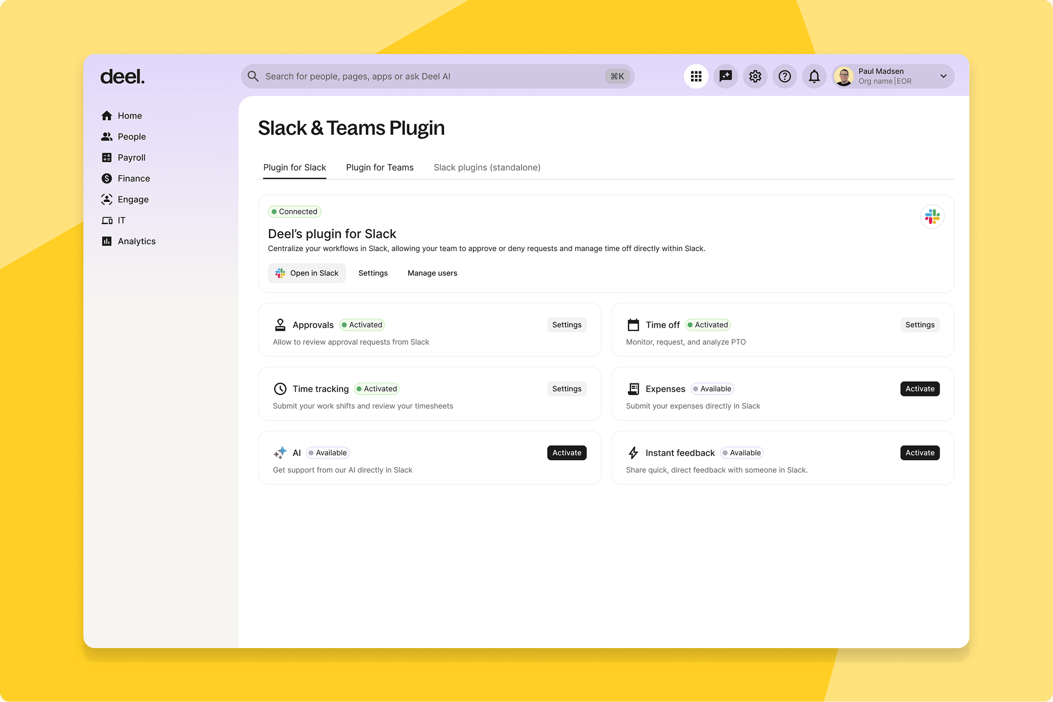Activate the Expenses plugin

pyautogui.click(x=920, y=388)
